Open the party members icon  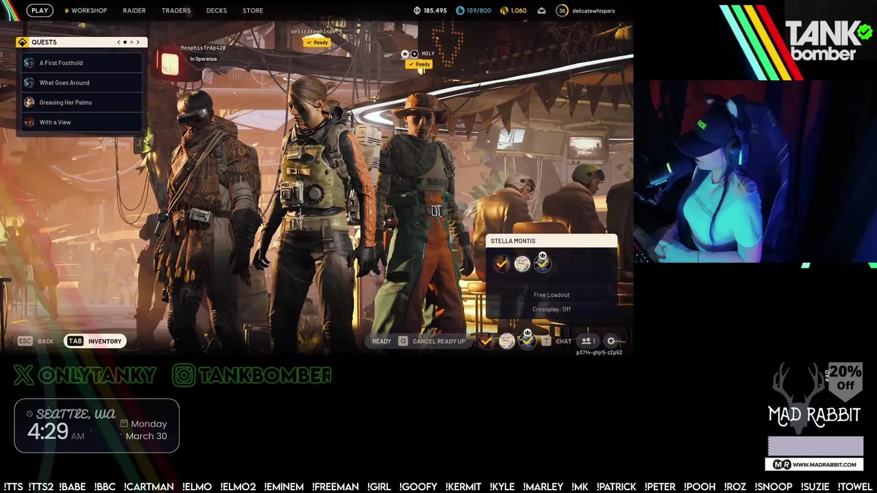(x=589, y=341)
